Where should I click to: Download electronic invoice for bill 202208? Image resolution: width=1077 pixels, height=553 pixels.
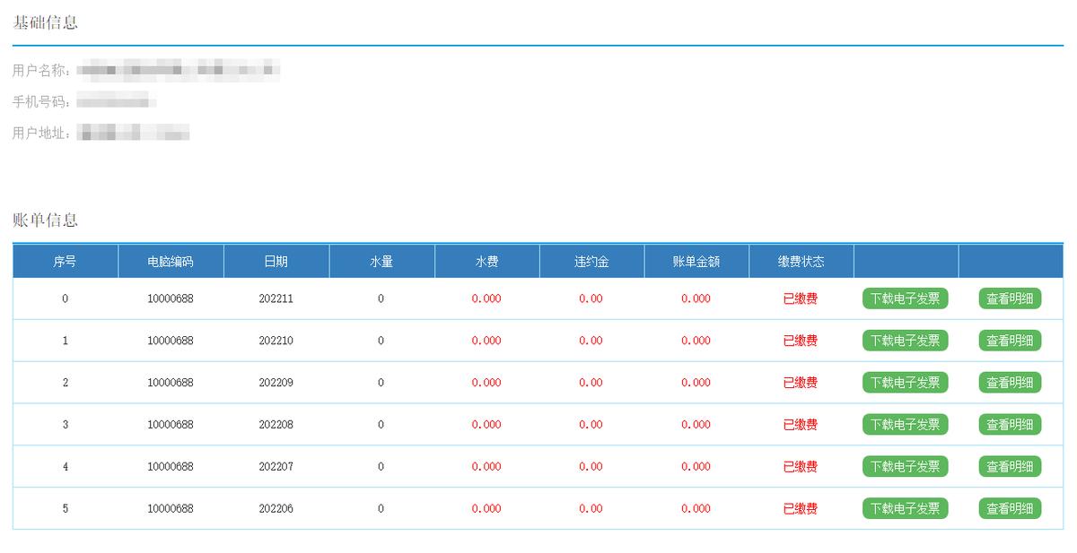(906, 425)
